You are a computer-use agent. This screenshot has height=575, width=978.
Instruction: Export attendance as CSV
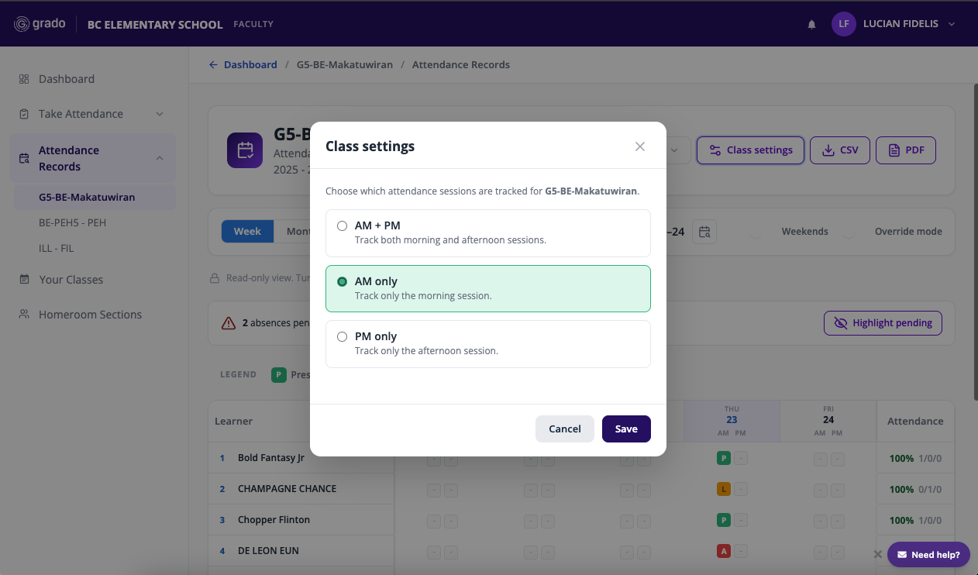pyautogui.click(x=840, y=150)
